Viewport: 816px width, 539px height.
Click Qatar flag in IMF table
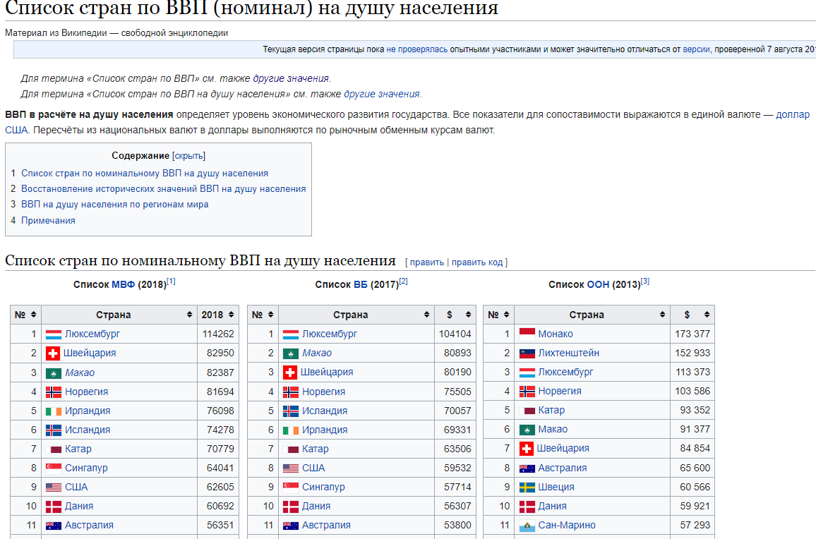[53, 449]
